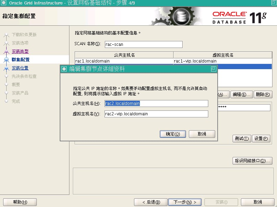Image resolution: width=277 pixels, height=207 pixels.
Task: Maximize the Oracle Grid Infrastructure window
Action: (274, 3)
